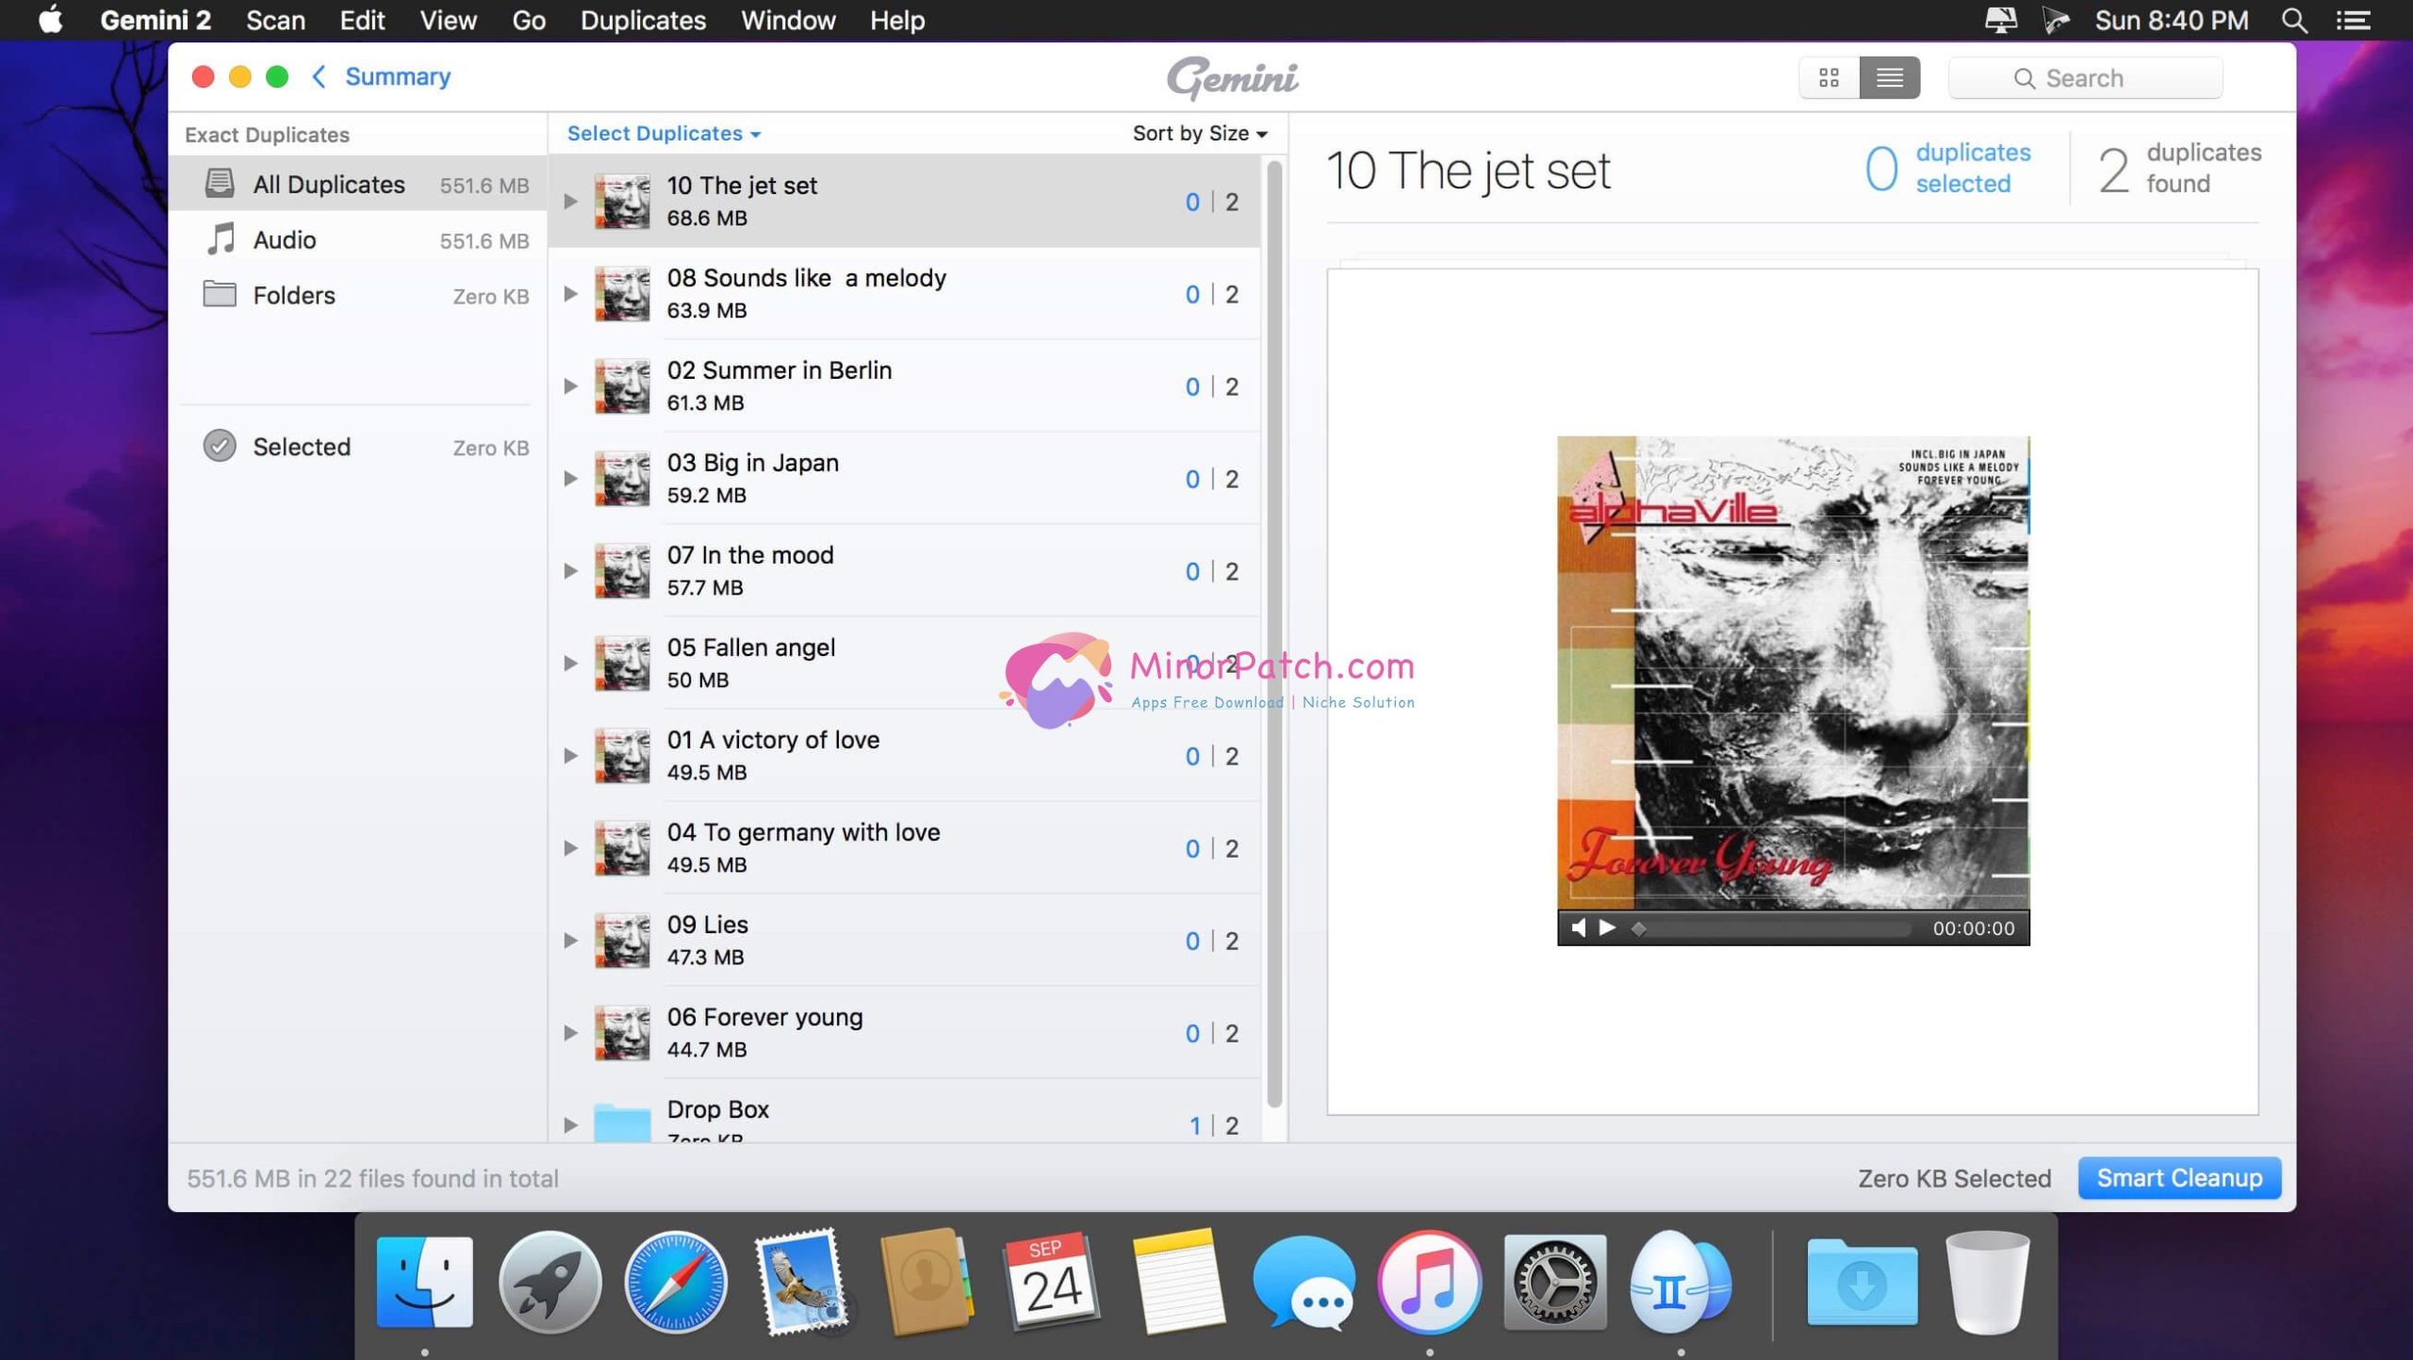Click the All Duplicates sidebar icon
Viewport: 2413px width, 1360px height.
[220, 184]
